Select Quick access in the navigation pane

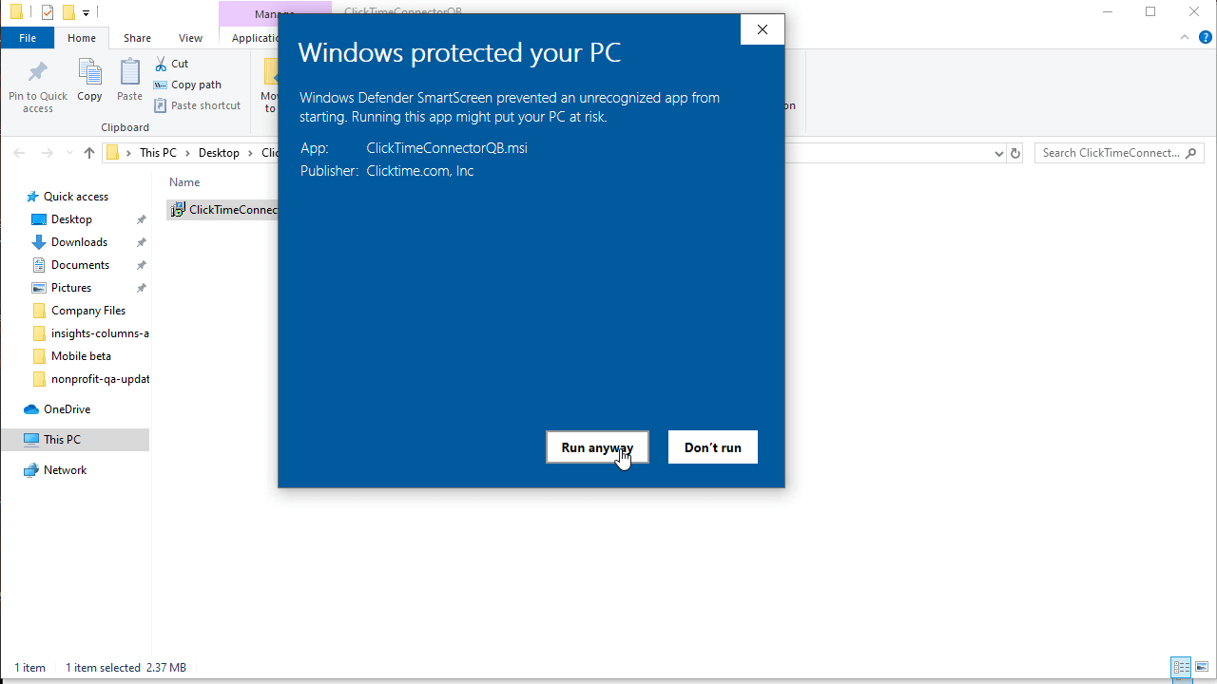[76, 197]
